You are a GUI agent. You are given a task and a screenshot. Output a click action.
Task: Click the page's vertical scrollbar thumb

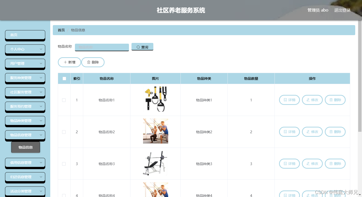pyautogui.click(x=360, y=76)
